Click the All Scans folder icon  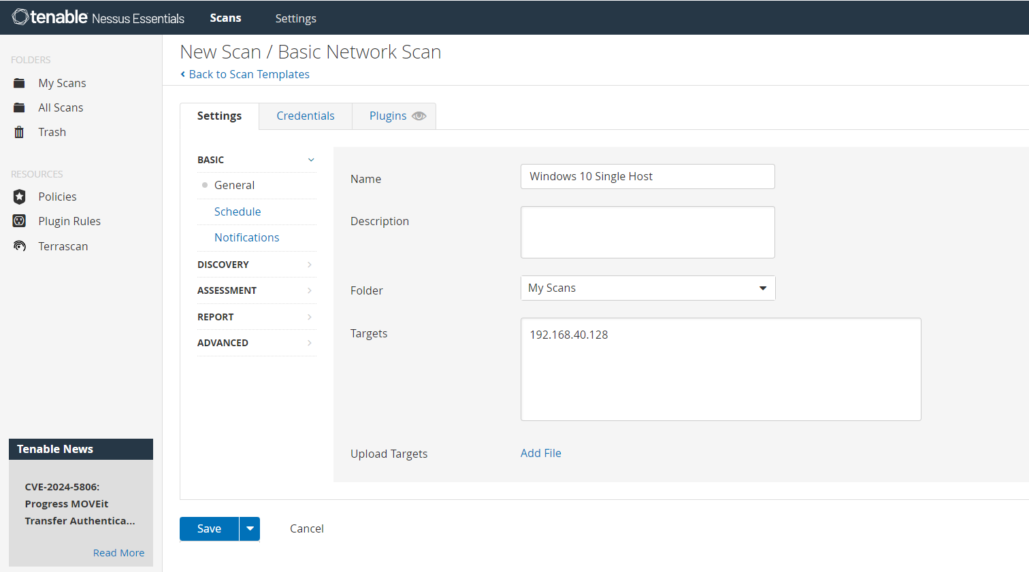tap(19, 107)
